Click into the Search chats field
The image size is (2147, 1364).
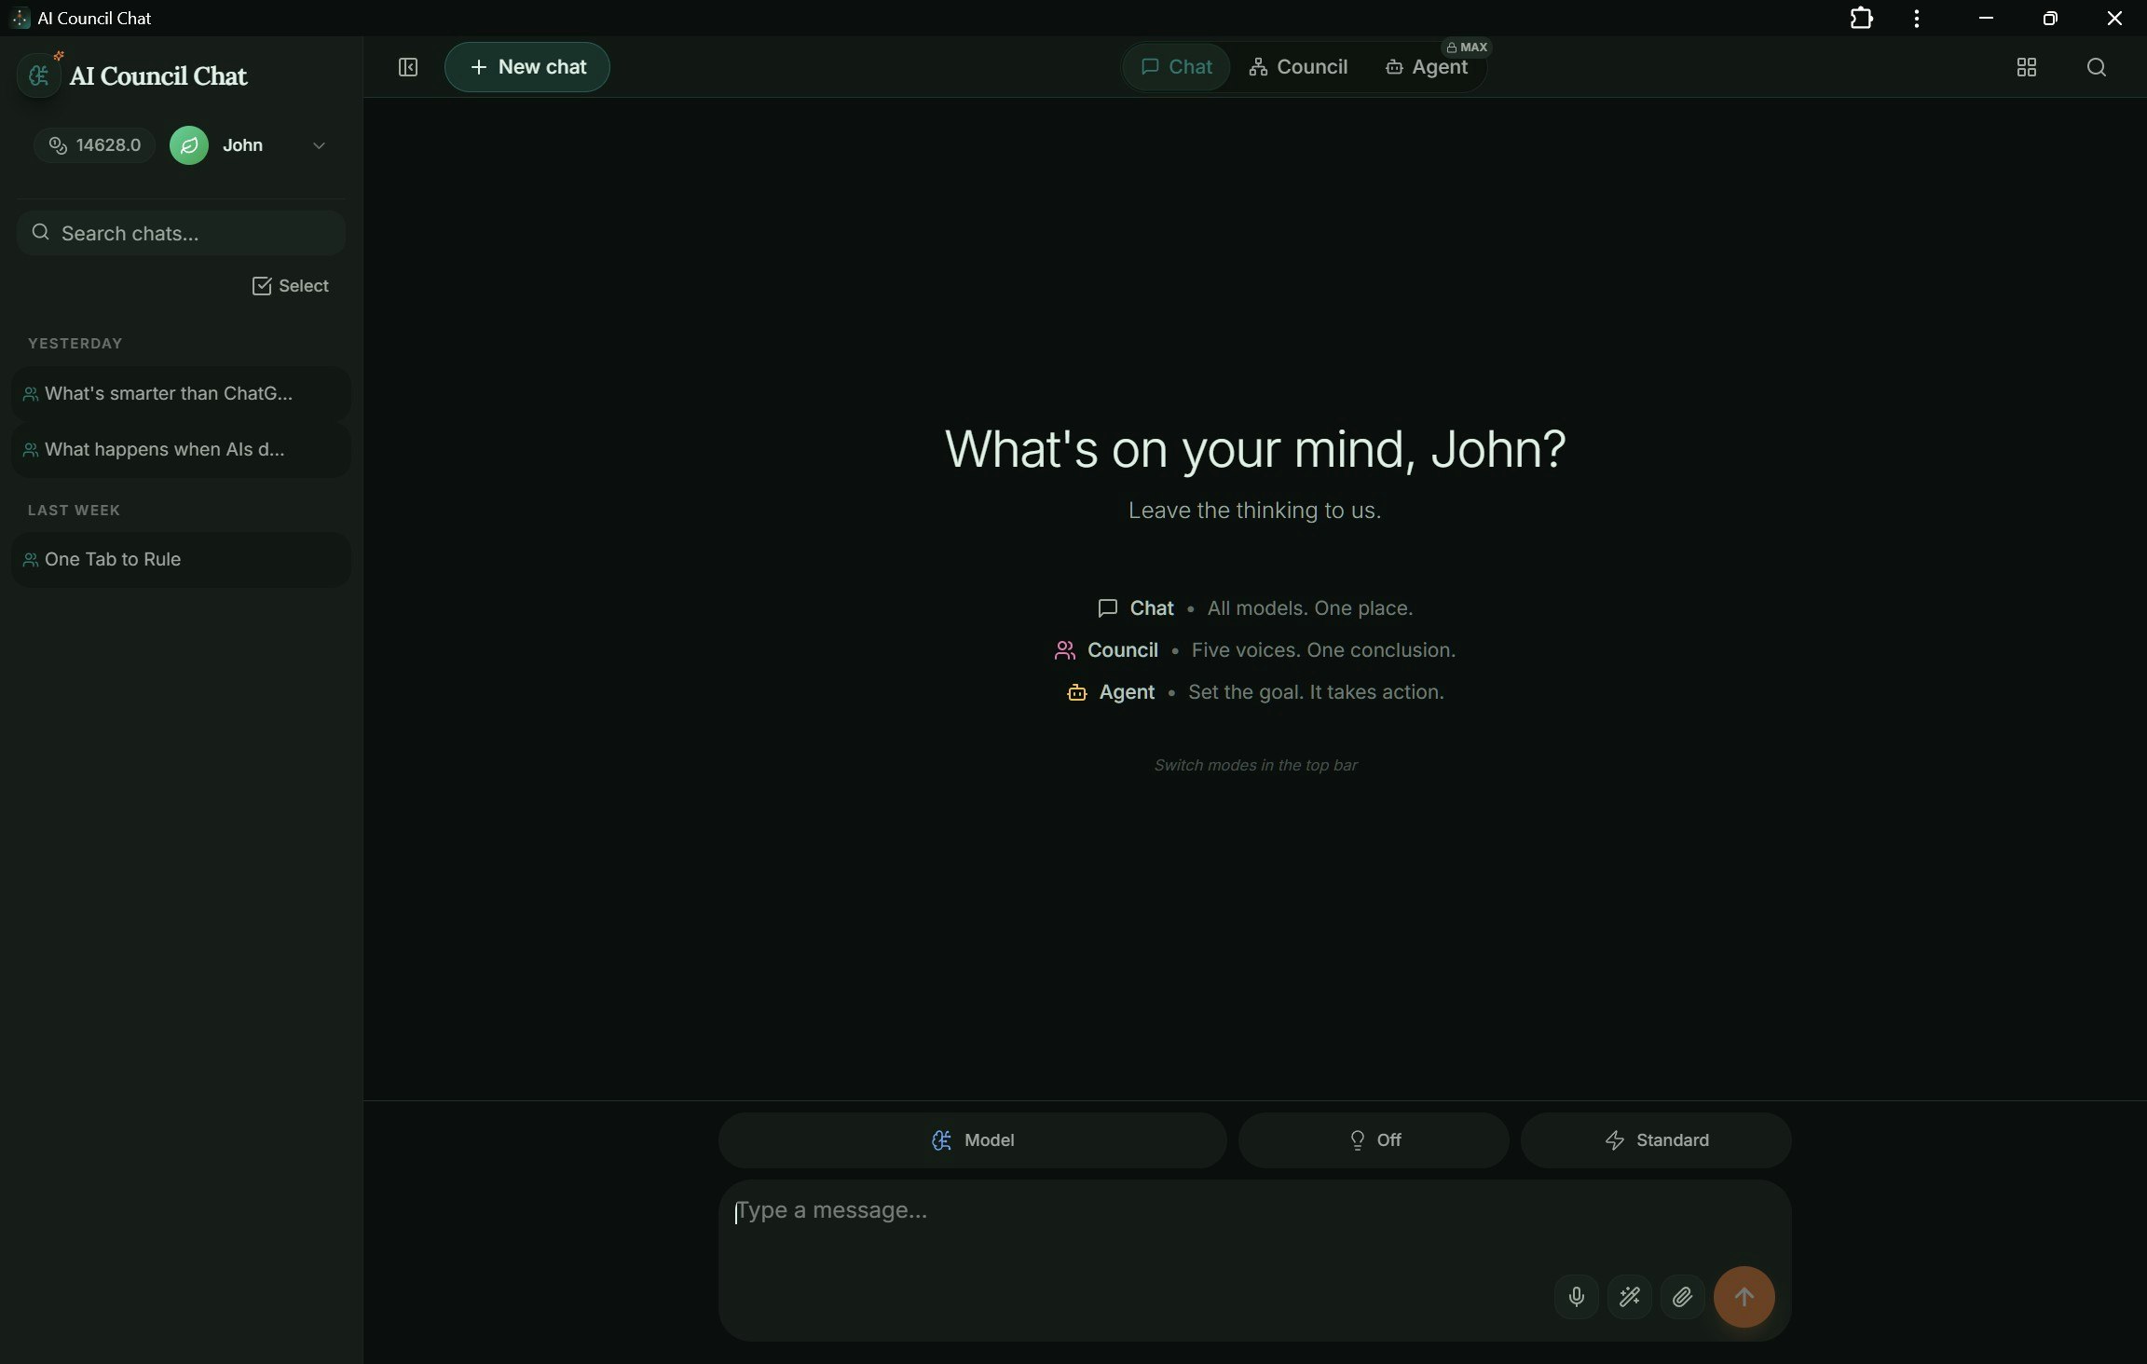click(181, 233)
